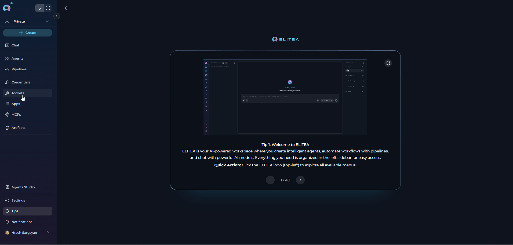Open the Chat section icon
The width and height of the screenshot is (513, 245).
point(7,45)
